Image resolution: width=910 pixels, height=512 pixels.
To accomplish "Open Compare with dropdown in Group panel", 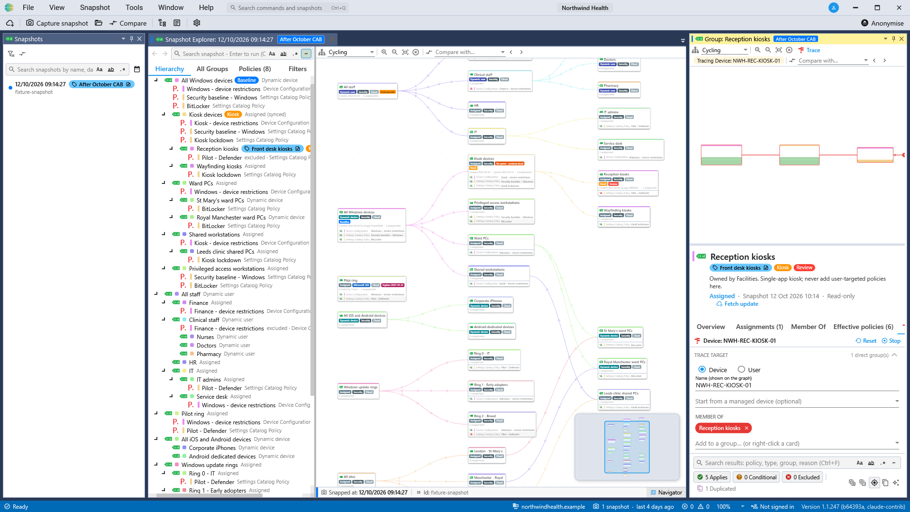I will pos(833,61).
